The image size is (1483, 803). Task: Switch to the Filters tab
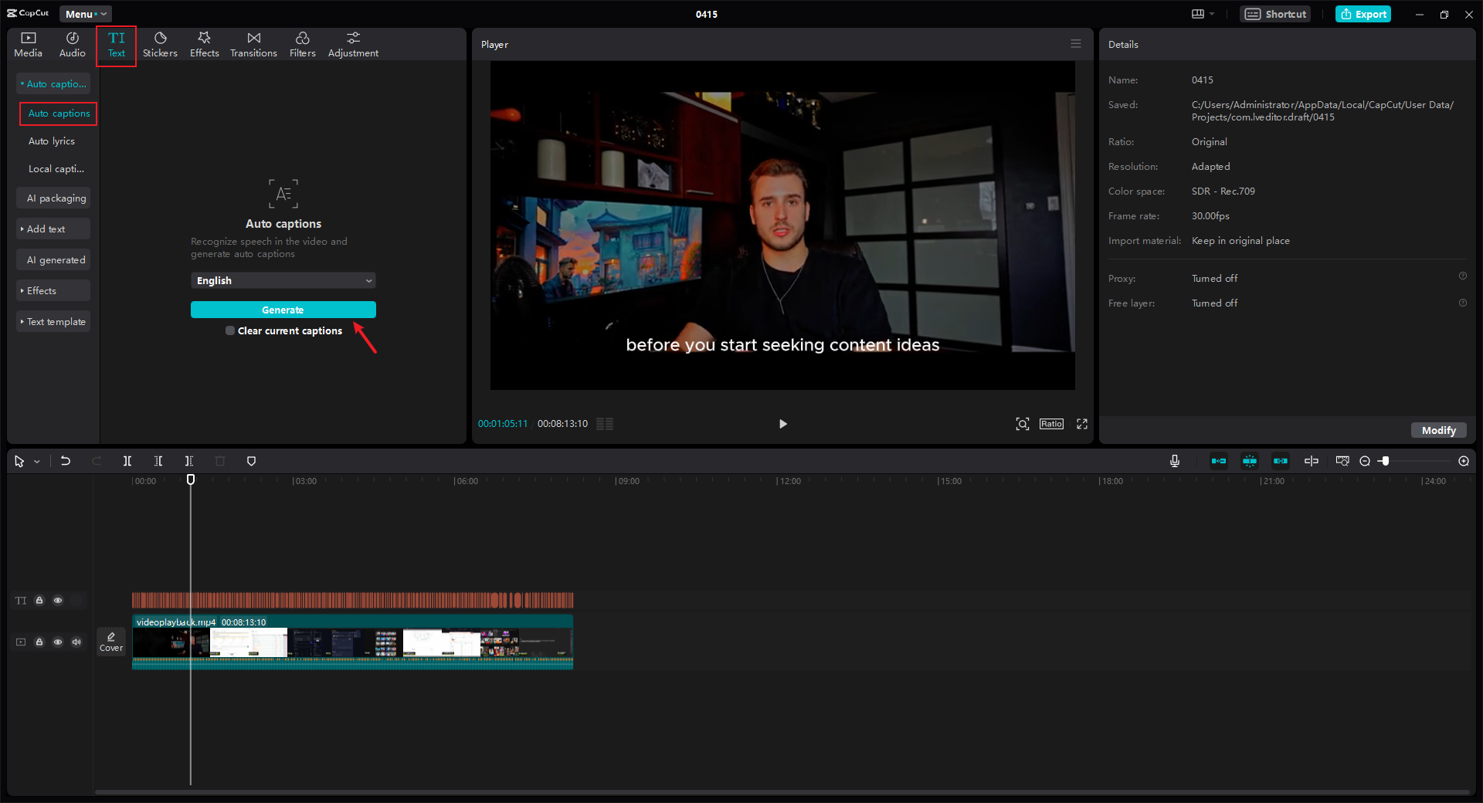(302, 45)
